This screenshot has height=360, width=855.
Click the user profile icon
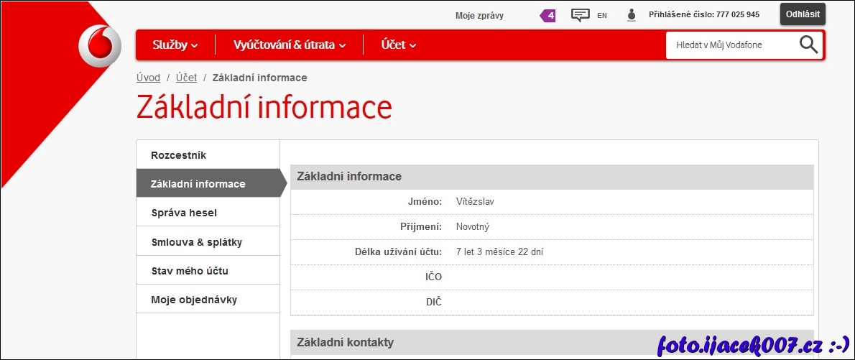[x=632, y=15]
